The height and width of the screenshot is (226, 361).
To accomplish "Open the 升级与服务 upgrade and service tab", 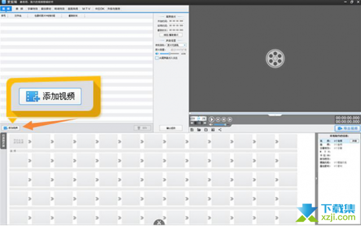I will (x=113, y=9).
